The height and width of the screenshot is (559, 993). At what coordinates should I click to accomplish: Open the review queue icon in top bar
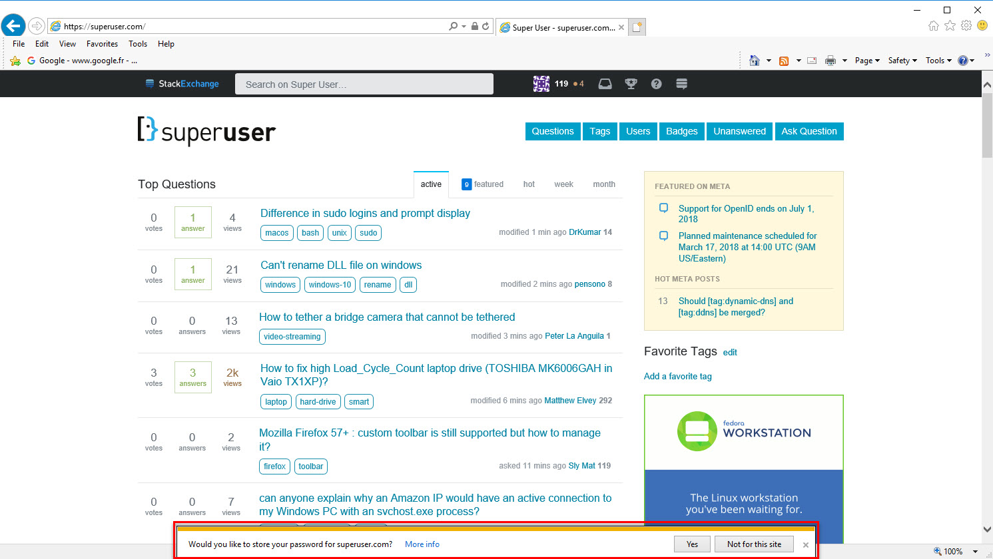(x=681, y=84)
